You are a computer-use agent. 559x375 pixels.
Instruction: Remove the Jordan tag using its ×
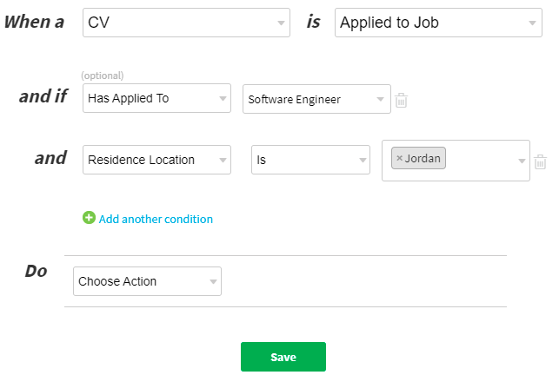coord(399,159)
